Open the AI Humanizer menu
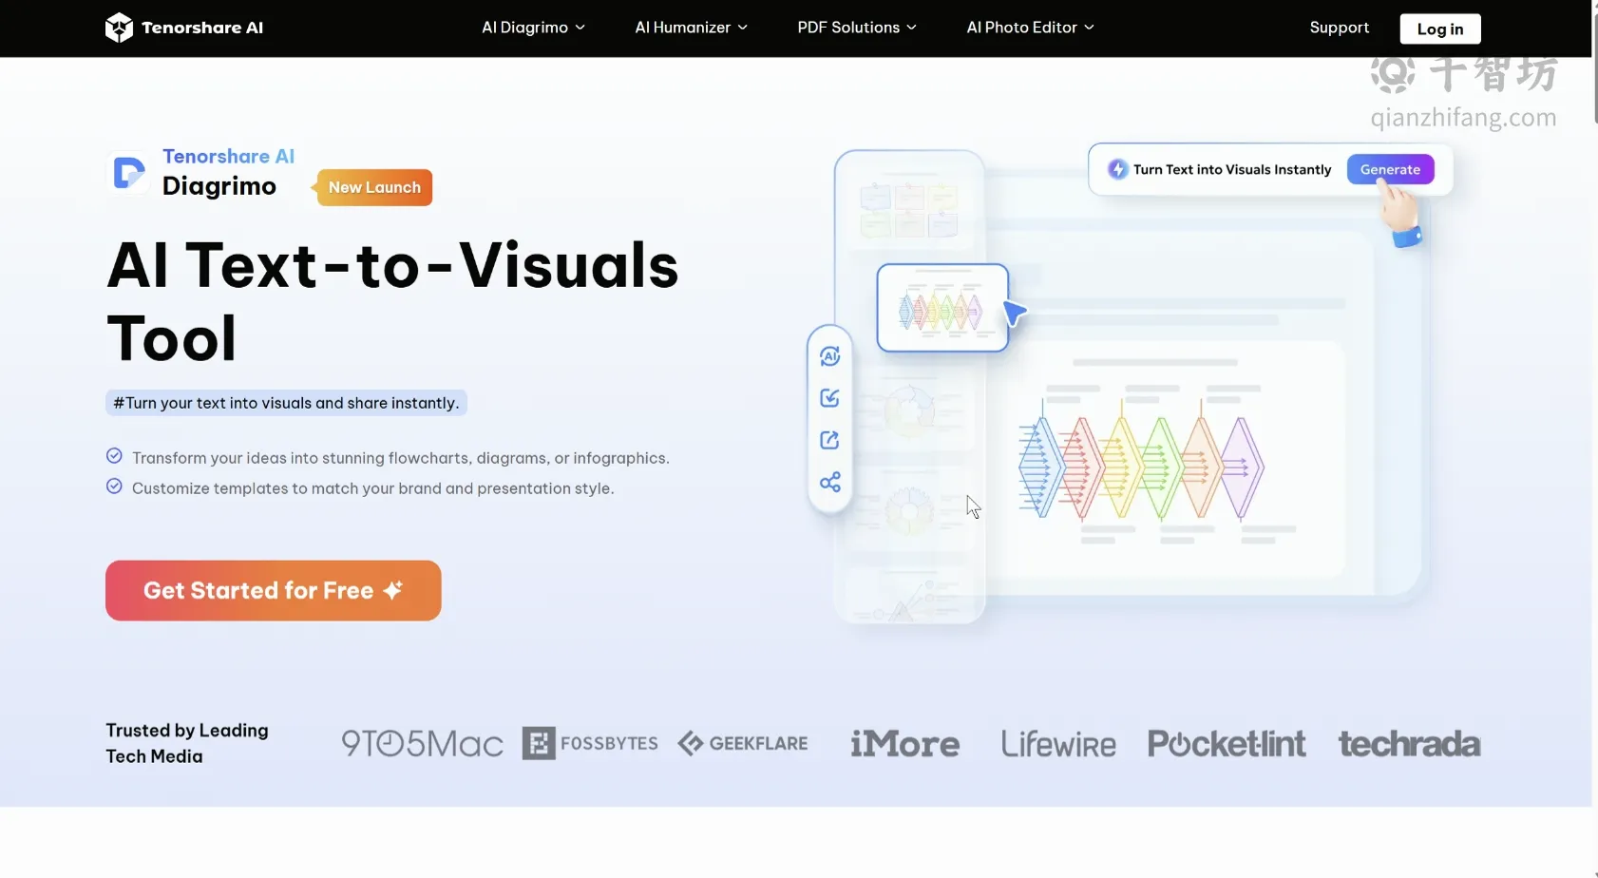The width and height of the screenshot is (1598, 878). (x=692, y=28)
